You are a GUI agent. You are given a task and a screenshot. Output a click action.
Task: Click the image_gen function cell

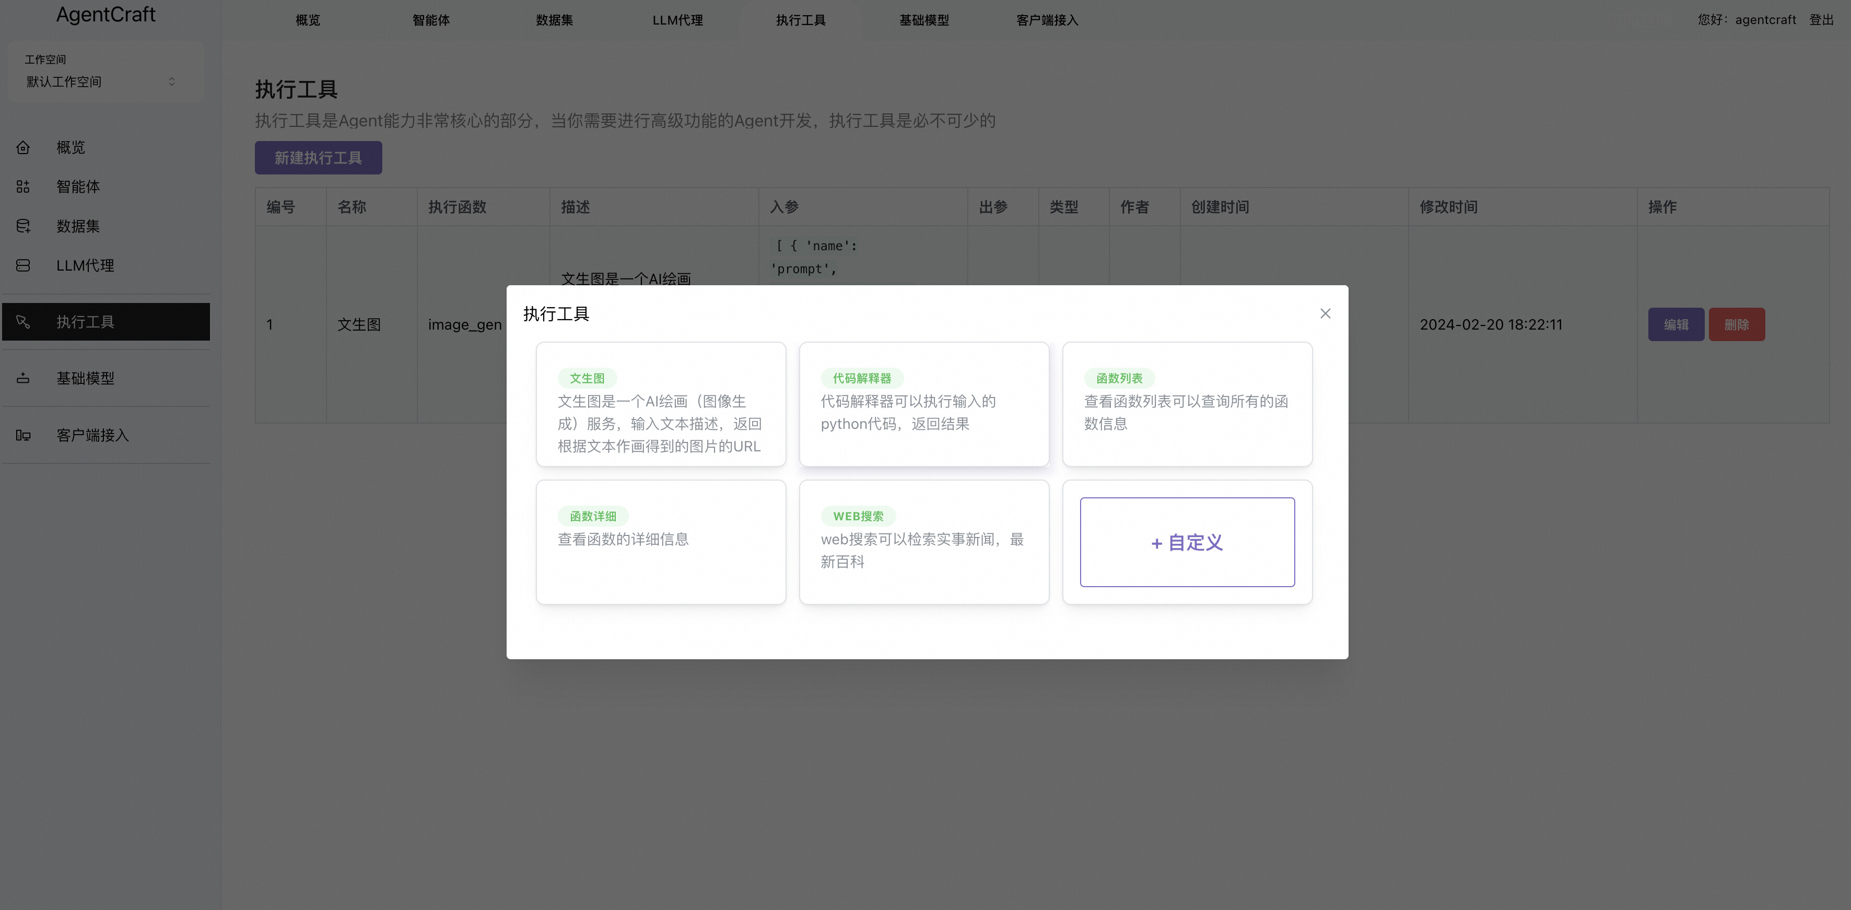point(465,324)
